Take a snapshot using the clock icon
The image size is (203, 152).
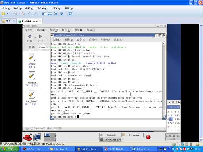[24, 14]
